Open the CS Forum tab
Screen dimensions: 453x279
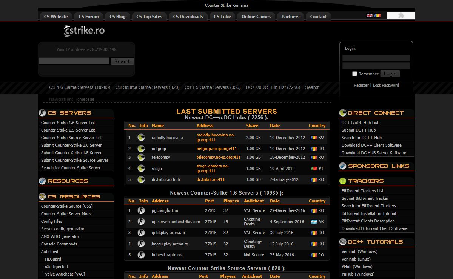[89, 17]
